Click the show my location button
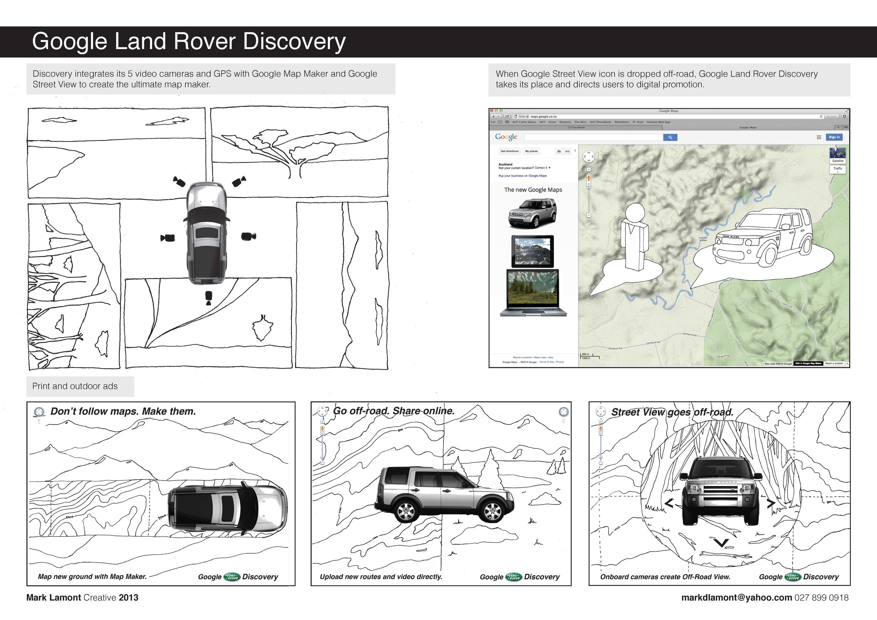 (x=589, y=169)
